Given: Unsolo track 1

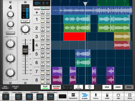Looking at the screenshot, I should [x=42, y=21].
